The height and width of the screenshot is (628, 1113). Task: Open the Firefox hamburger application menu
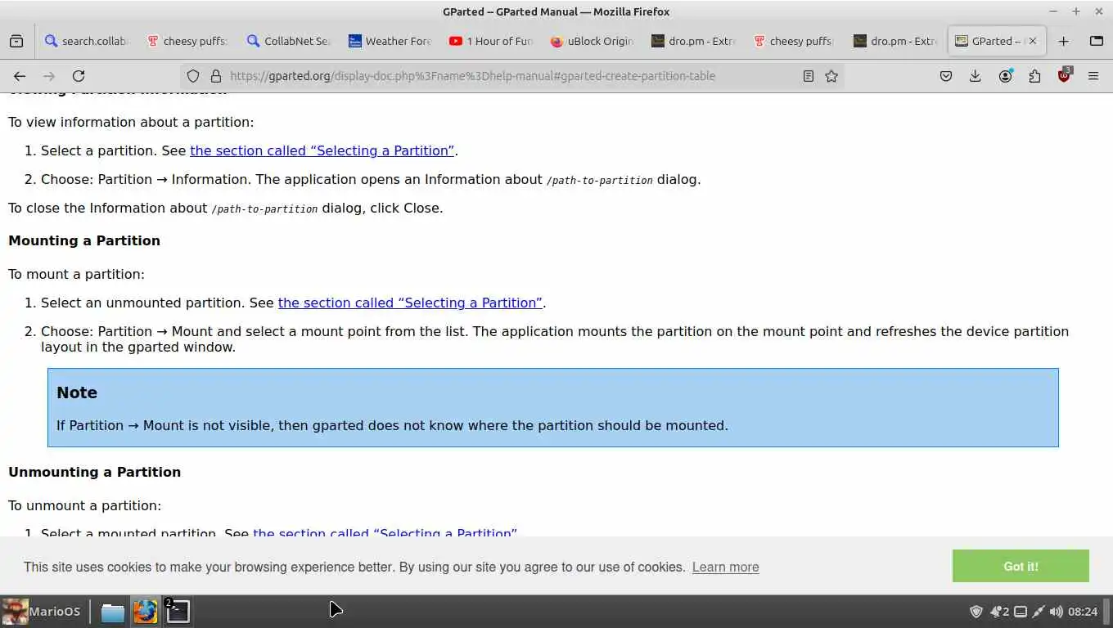pos(1093,76)
